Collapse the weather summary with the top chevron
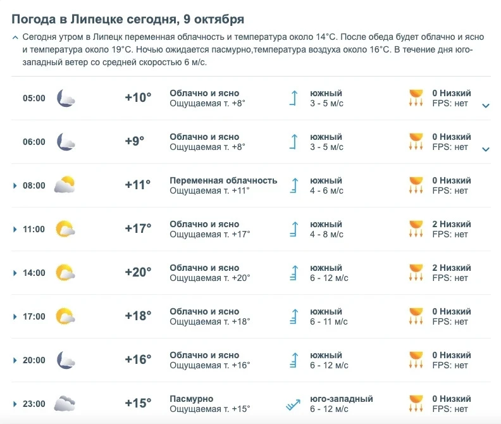This screenshot has height=424, width=501. point(15,38)
